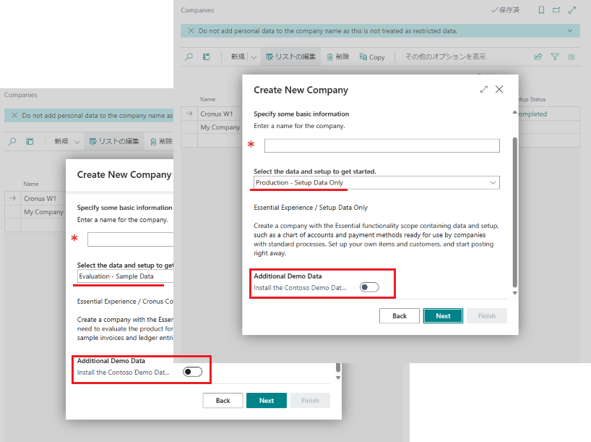This screenshot has height=442, width=591.
Task: Open the filter icon on the toolbar
Action: click(555, 56)
